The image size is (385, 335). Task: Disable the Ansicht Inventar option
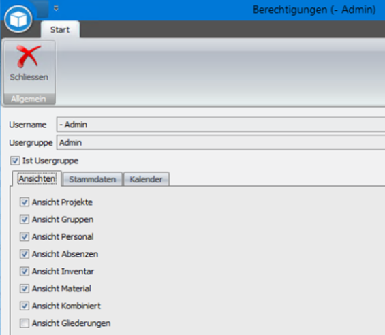25,272
